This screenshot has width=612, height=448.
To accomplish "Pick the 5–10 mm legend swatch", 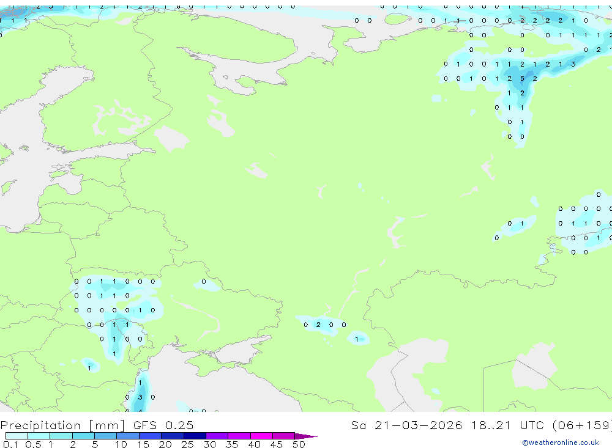I will click(106, 436).
